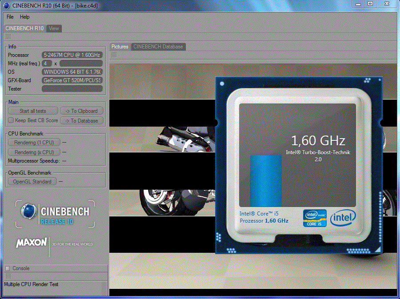Image resolution: width=400 pixels, height=299 pixels.
Task: Start Rendering (x CPU) benchmark
Action: pyautogui.click(x=34, y=152)
